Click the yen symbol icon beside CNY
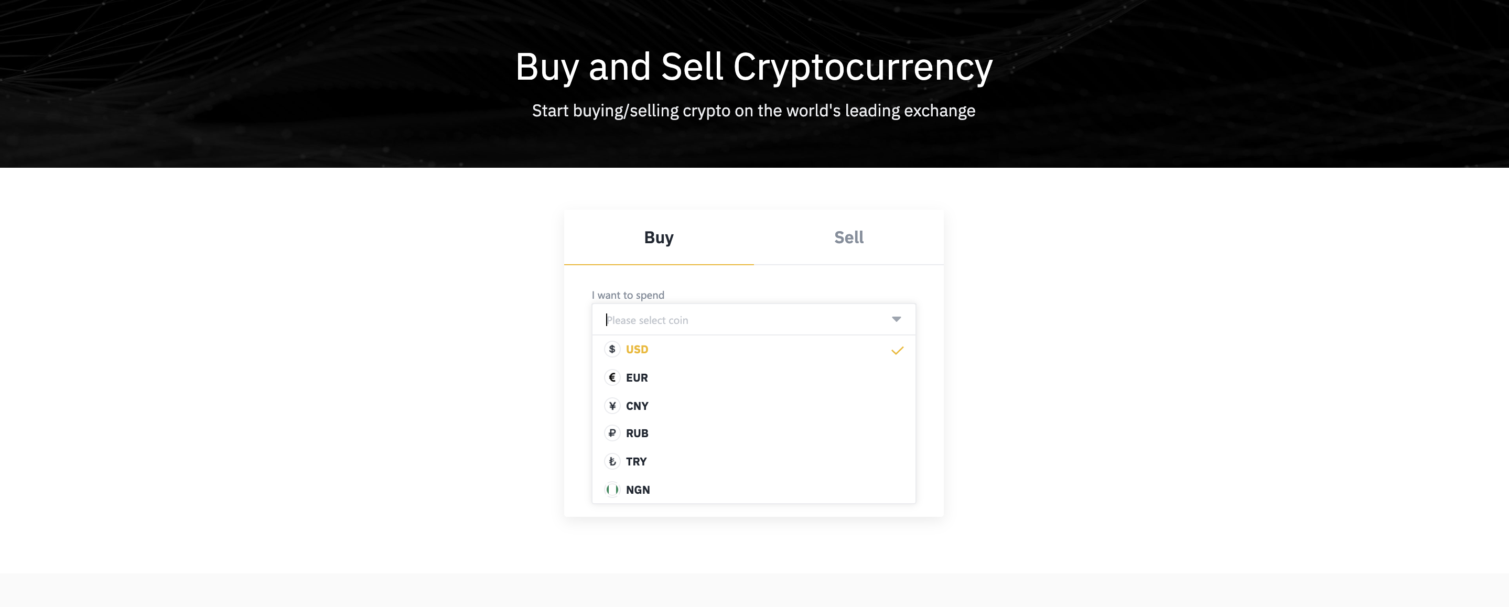 pos(611,405)
